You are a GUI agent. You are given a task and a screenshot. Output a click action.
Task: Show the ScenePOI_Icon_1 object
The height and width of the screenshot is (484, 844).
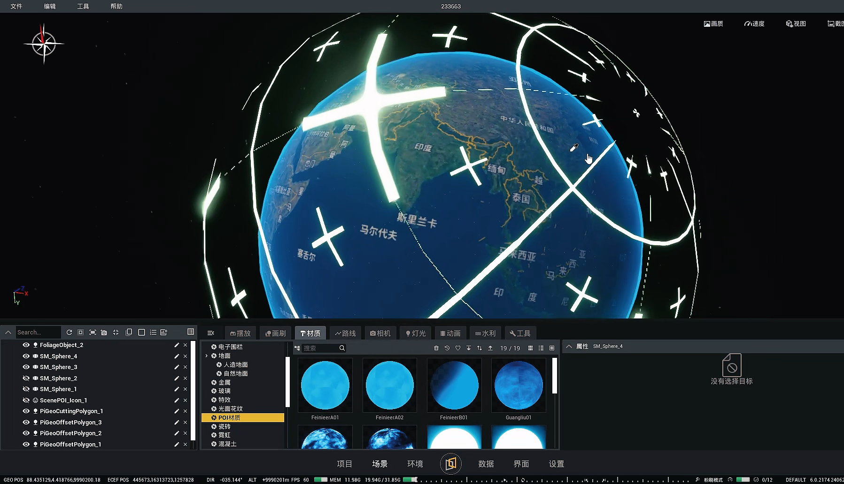pyautogui.click(x=26, y=400)
